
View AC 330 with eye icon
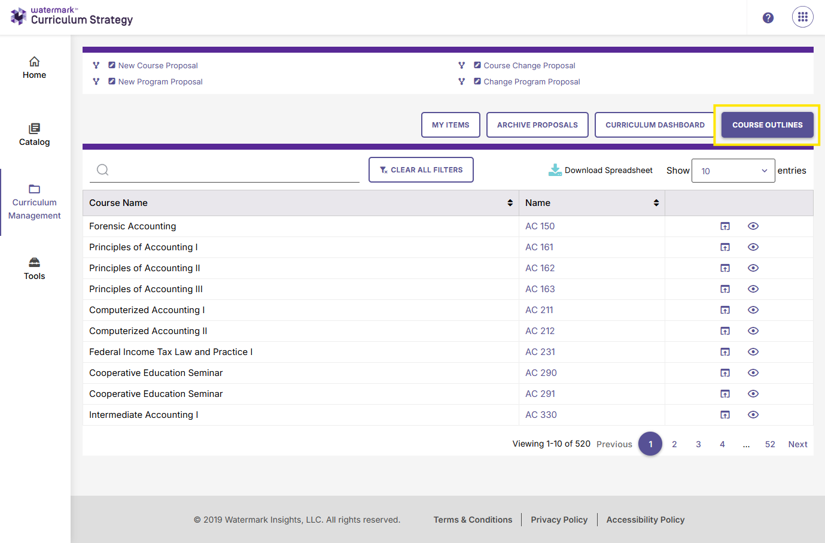[753, 415]
